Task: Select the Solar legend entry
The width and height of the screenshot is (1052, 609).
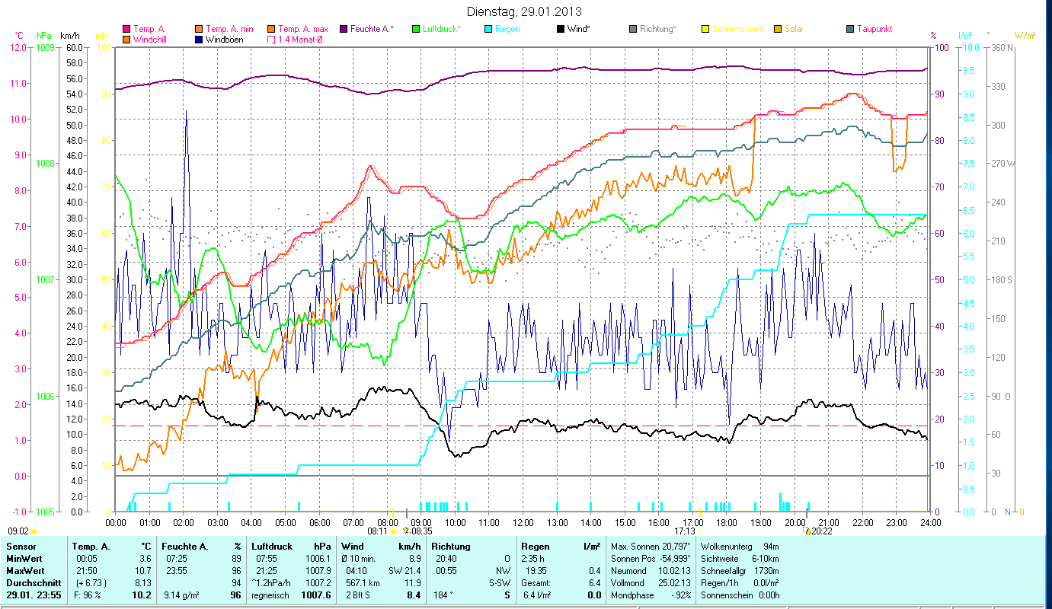Action: (x=788, y=29)
